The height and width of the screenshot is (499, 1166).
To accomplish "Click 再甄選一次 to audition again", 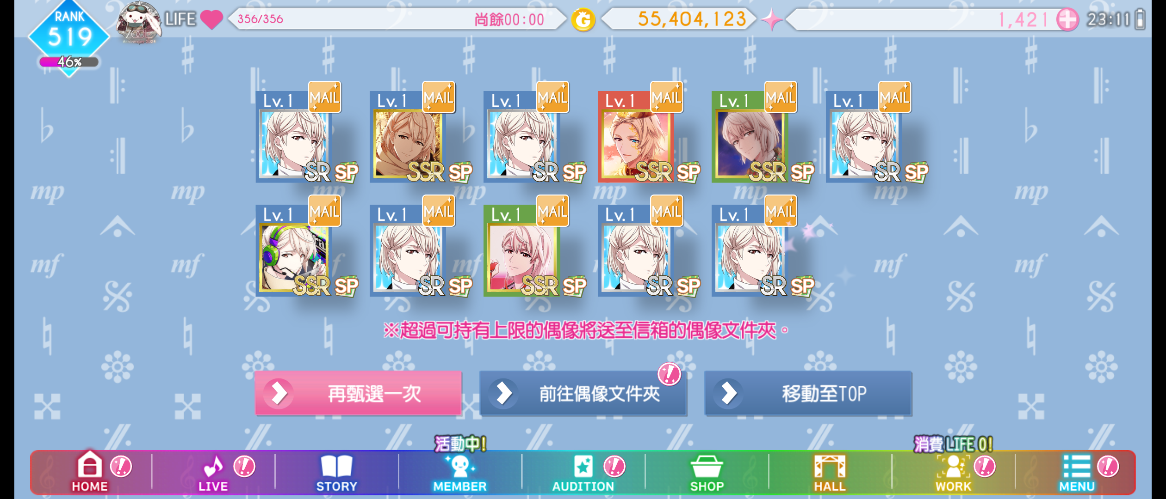I will 358,393.
